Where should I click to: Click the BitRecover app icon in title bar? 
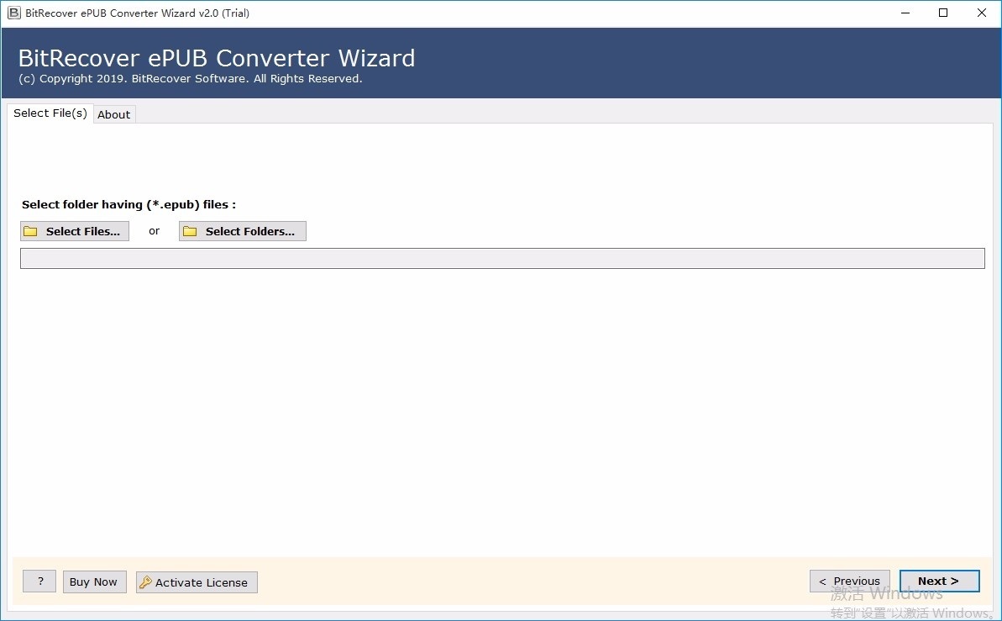[x=13, y=13]
